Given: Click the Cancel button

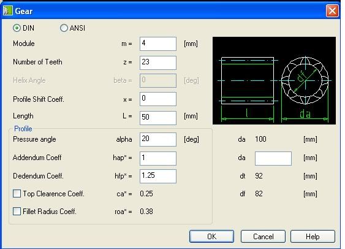Looking at the screenshot, I should click(263, 237).
